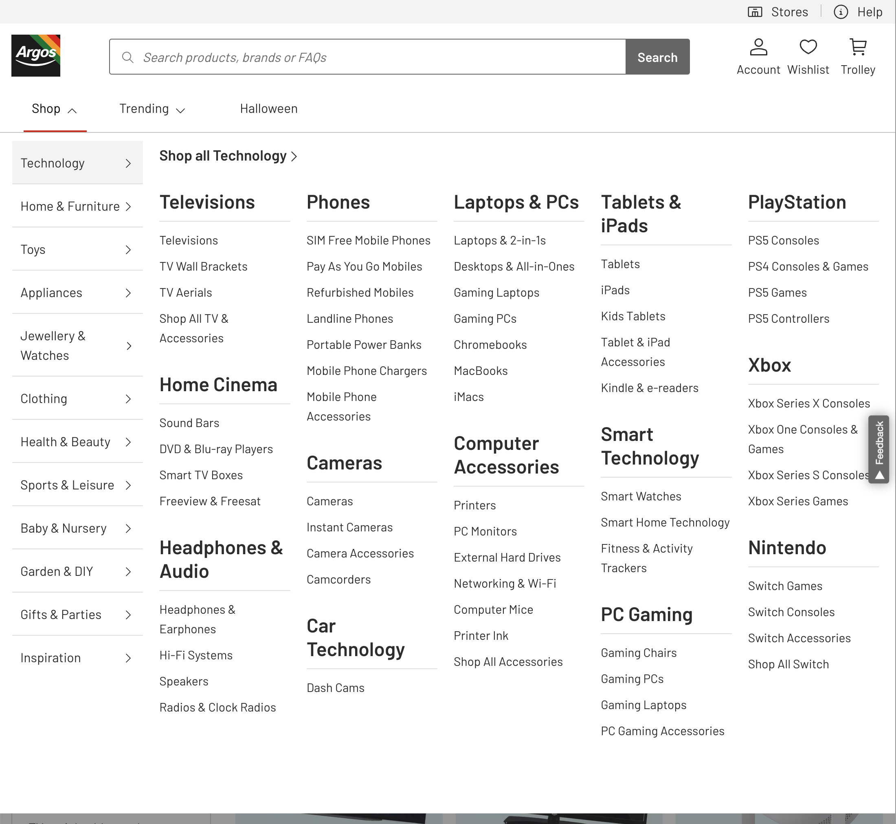Open the Feedback tab on the right edge
This screenshot has width=896, height=824.
click(x=878, y=448)
